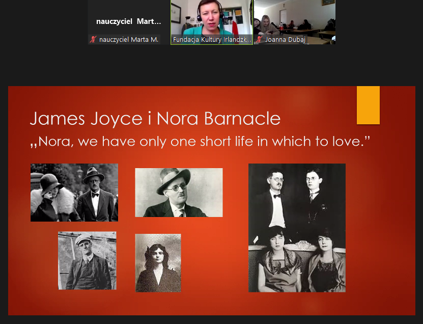The image size is (423, 324).
Task: Click the family group photo of four
Action: pyautogui.click(x=297, y=228)
